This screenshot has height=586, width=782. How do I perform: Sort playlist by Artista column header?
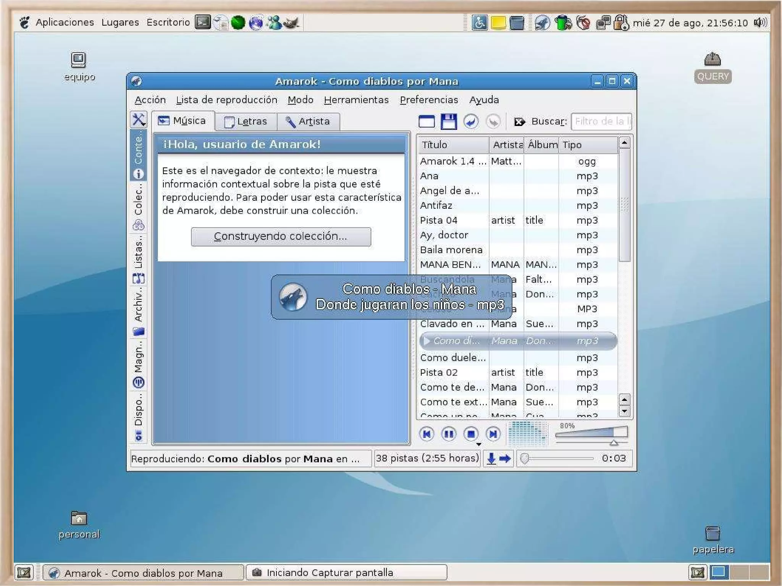507,145
